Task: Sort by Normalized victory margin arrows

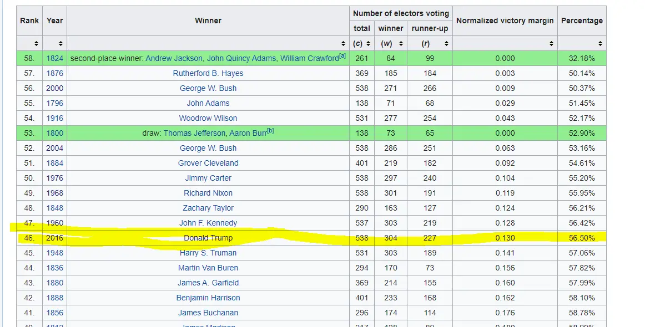Action: (551, 43)
